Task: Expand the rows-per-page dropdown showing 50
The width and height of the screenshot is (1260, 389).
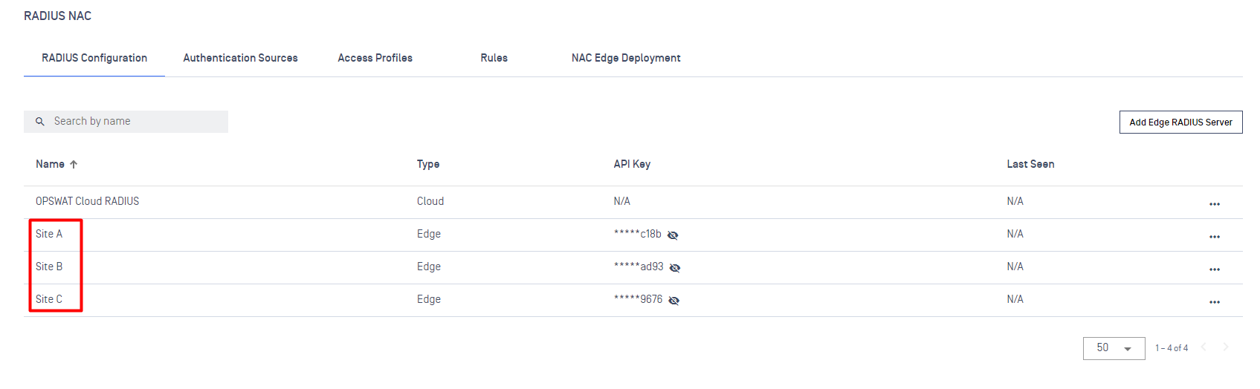Action: [1114, 348]
